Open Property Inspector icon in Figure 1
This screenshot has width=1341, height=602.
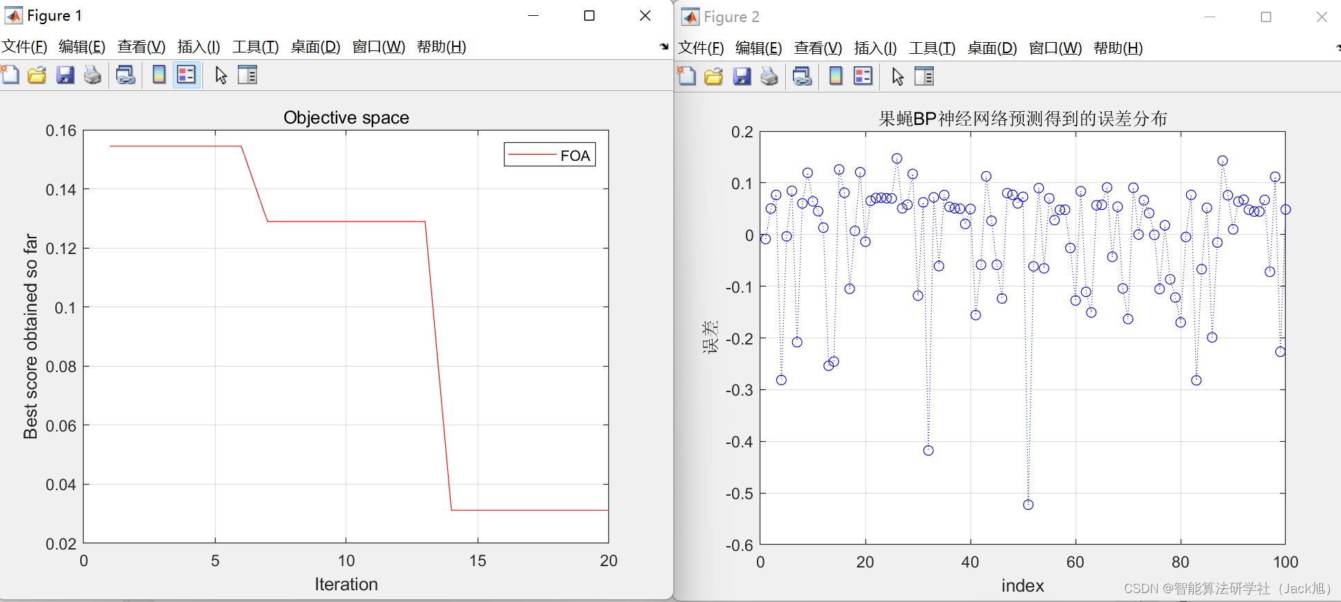point(247,75)
